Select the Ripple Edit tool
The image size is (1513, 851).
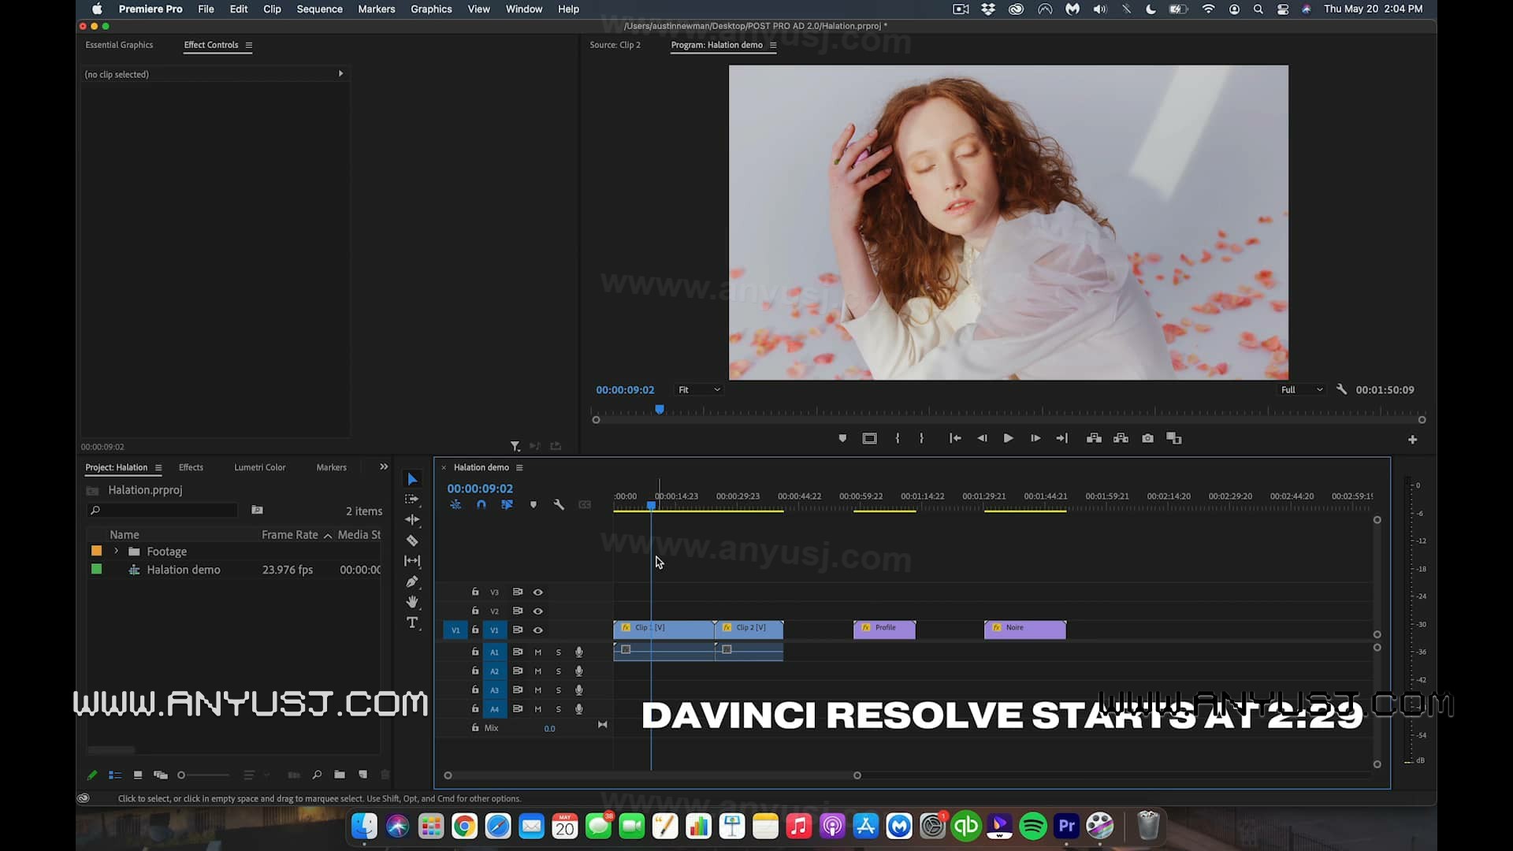[x=412, y=520]
